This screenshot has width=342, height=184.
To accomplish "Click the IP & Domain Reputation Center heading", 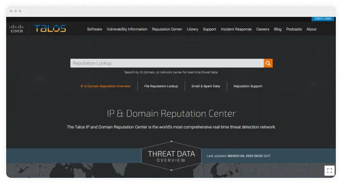I will pos(171,114).
